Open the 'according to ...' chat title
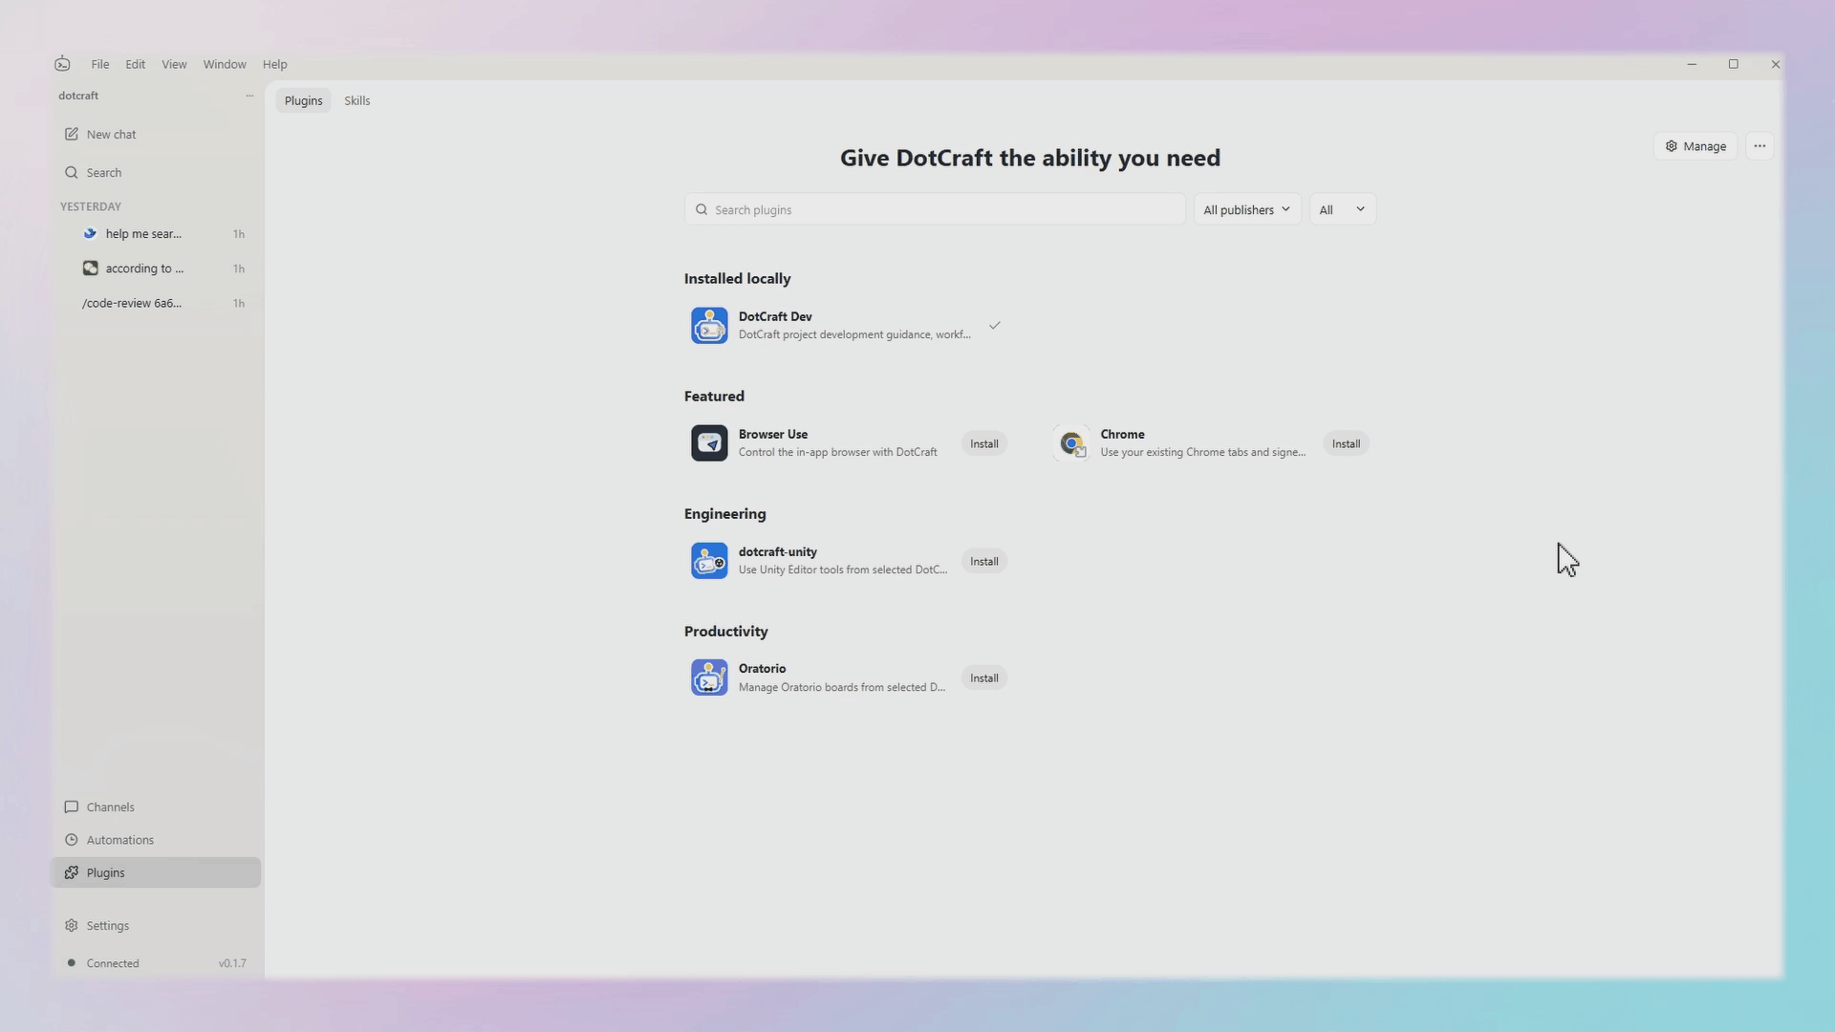 click(144, 269)
